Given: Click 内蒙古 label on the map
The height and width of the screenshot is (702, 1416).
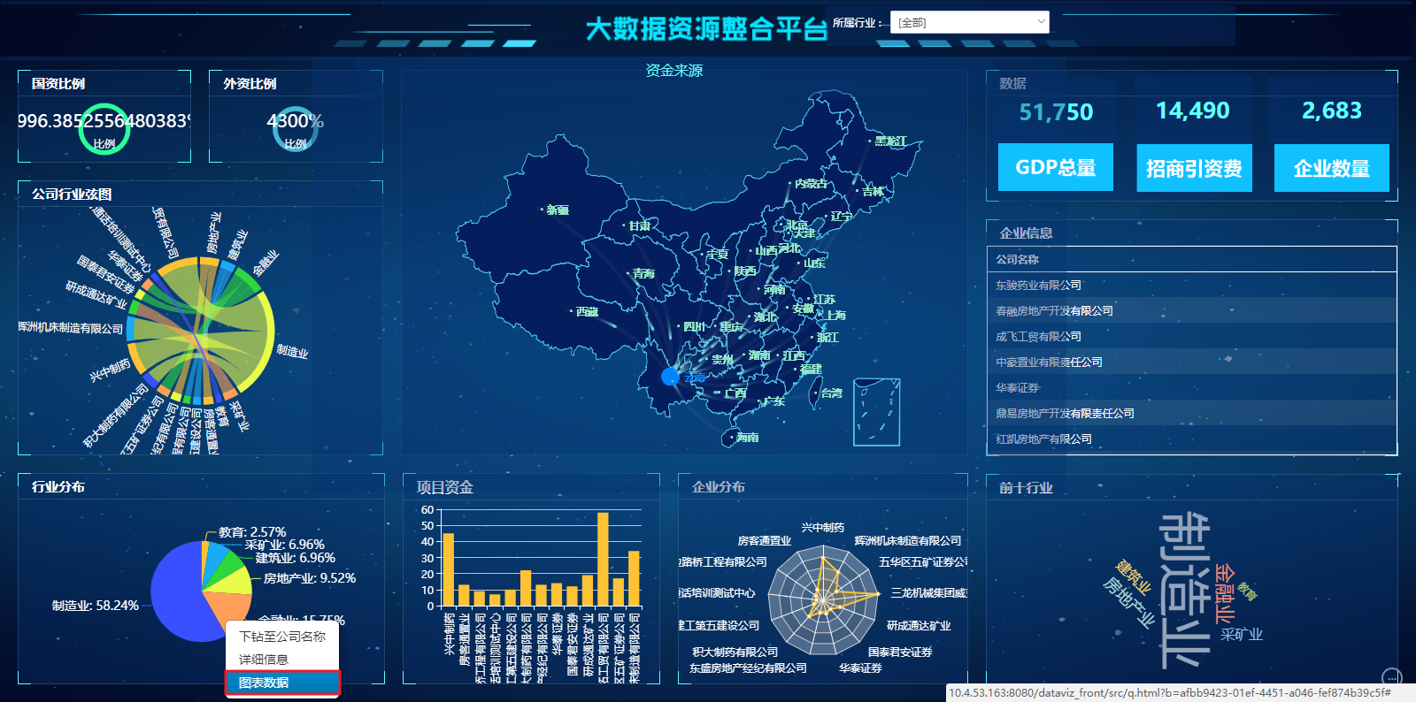Looking at the screenshot, I should click(812, 184).
